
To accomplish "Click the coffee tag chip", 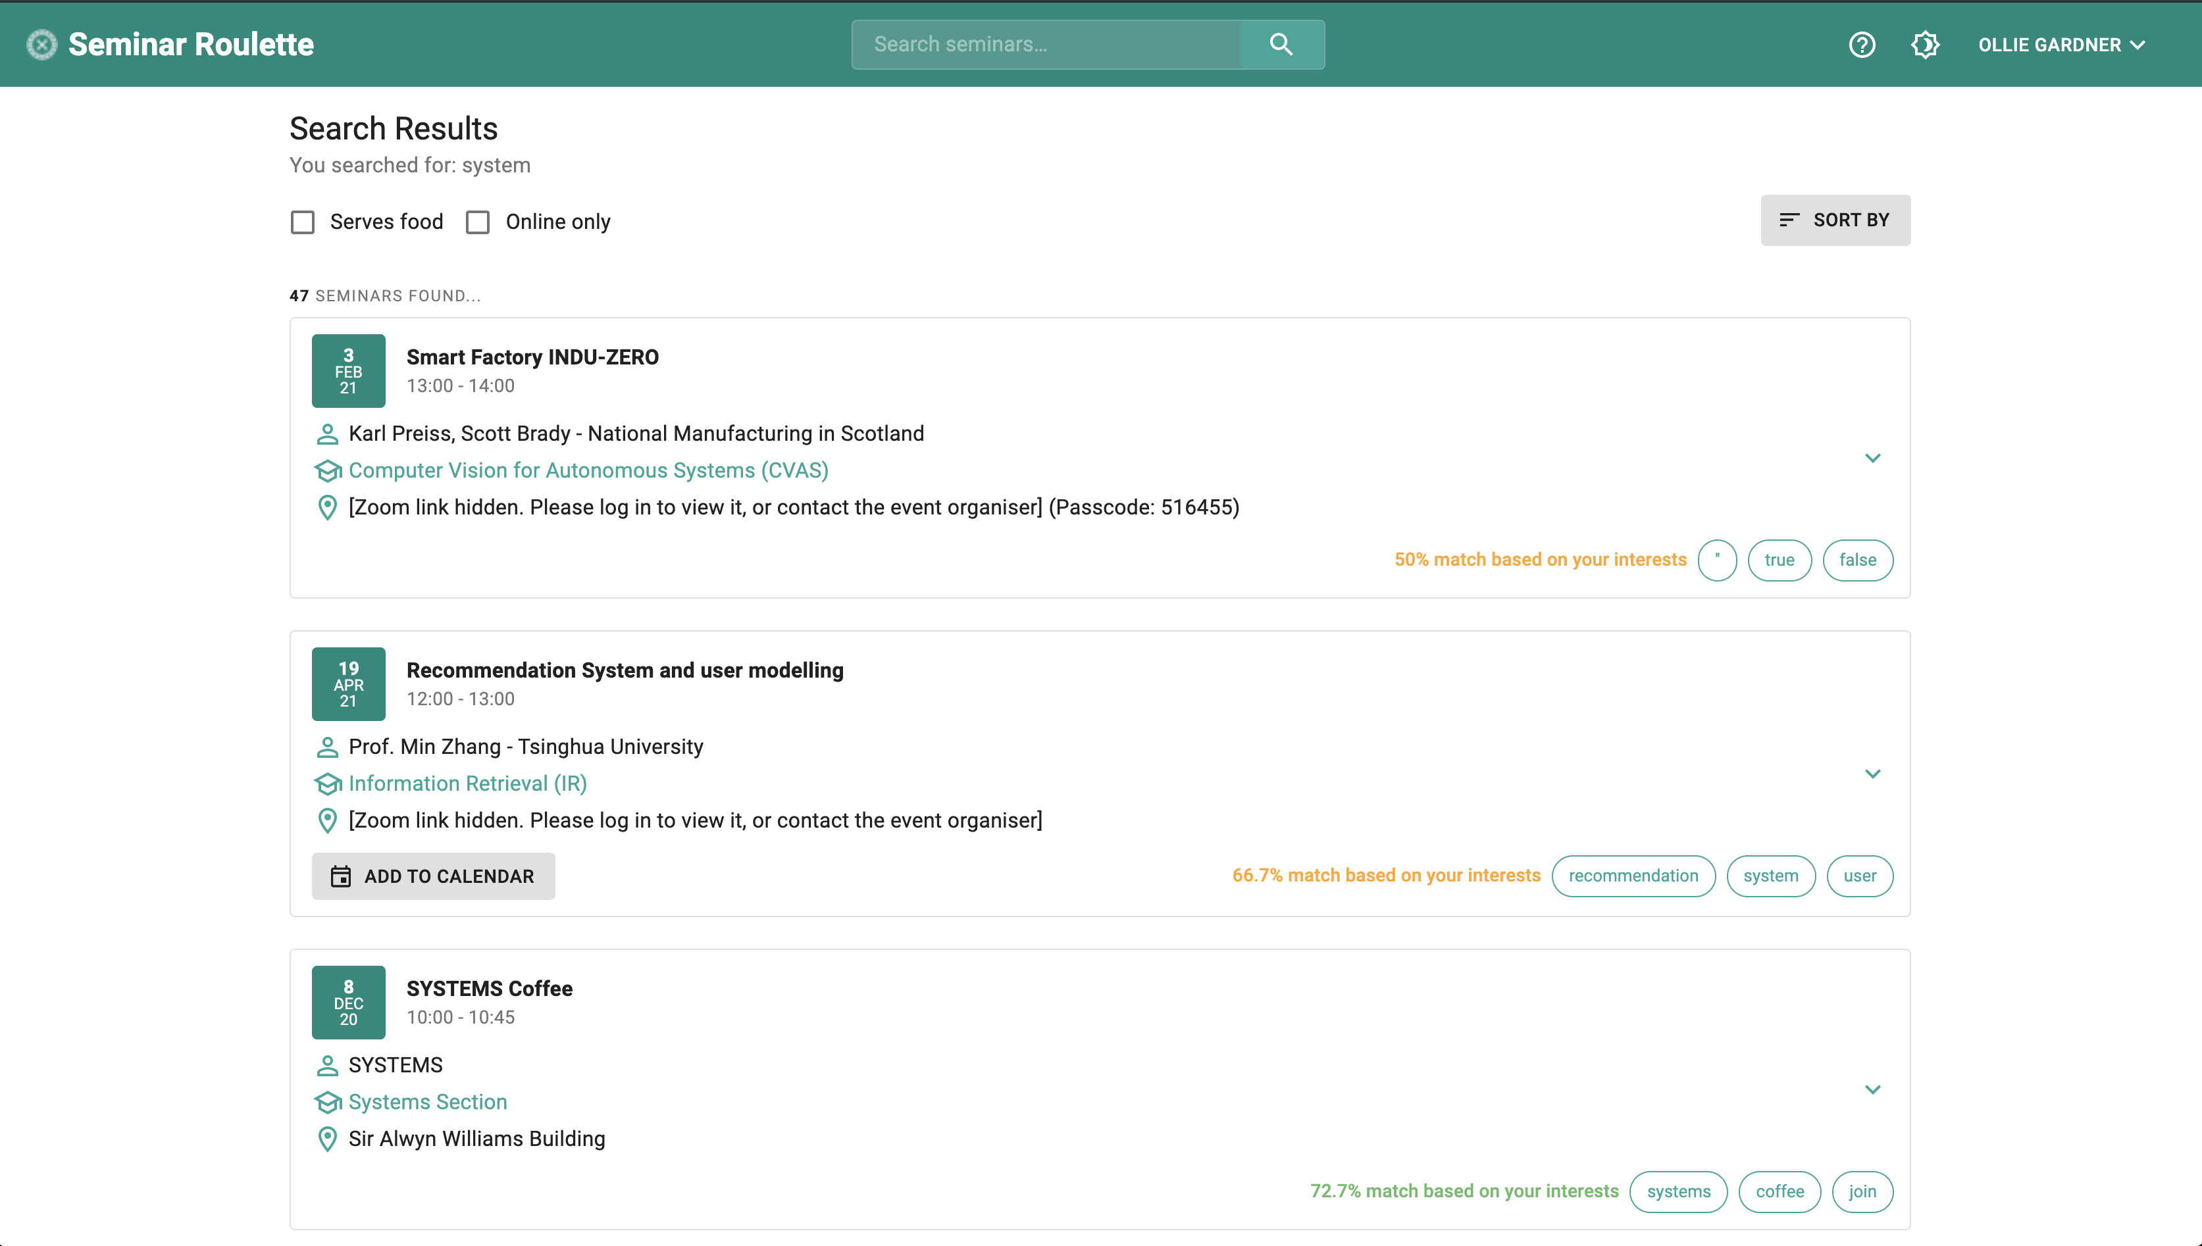I will 1780,1192.
